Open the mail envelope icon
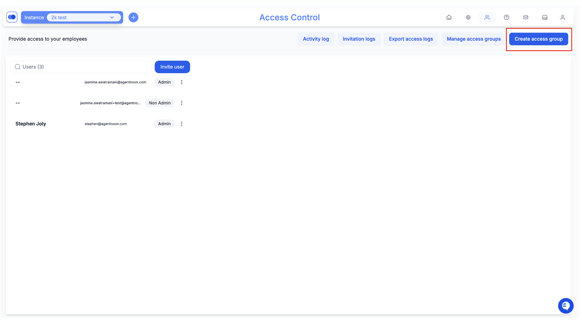The width and height of the screenshot is (582, 320). (x=525, y=17)
